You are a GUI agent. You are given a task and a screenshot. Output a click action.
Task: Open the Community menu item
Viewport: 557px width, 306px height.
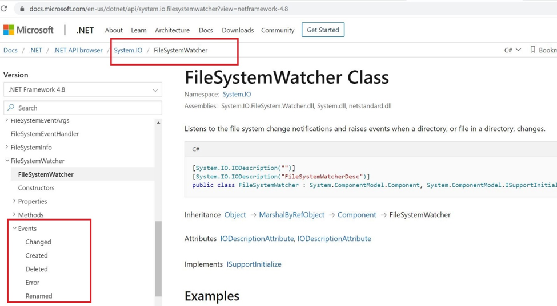278,30
